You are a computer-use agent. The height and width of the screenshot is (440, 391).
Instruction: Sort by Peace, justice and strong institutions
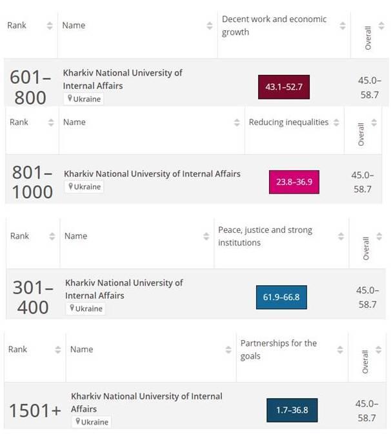(x=341, y=237)
